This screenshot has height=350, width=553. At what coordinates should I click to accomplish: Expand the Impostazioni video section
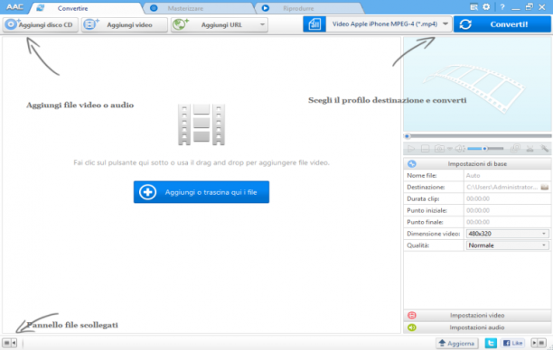477,315
